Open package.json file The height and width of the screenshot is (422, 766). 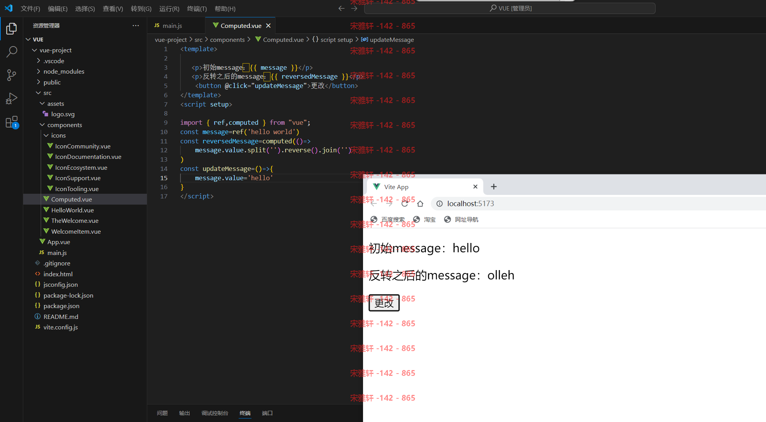click(85, 306)
